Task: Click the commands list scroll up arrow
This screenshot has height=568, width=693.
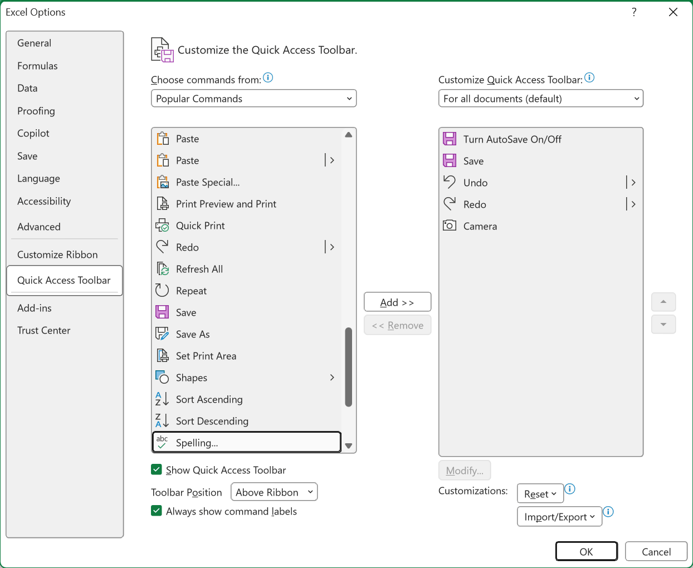Action: click(349, 135)
